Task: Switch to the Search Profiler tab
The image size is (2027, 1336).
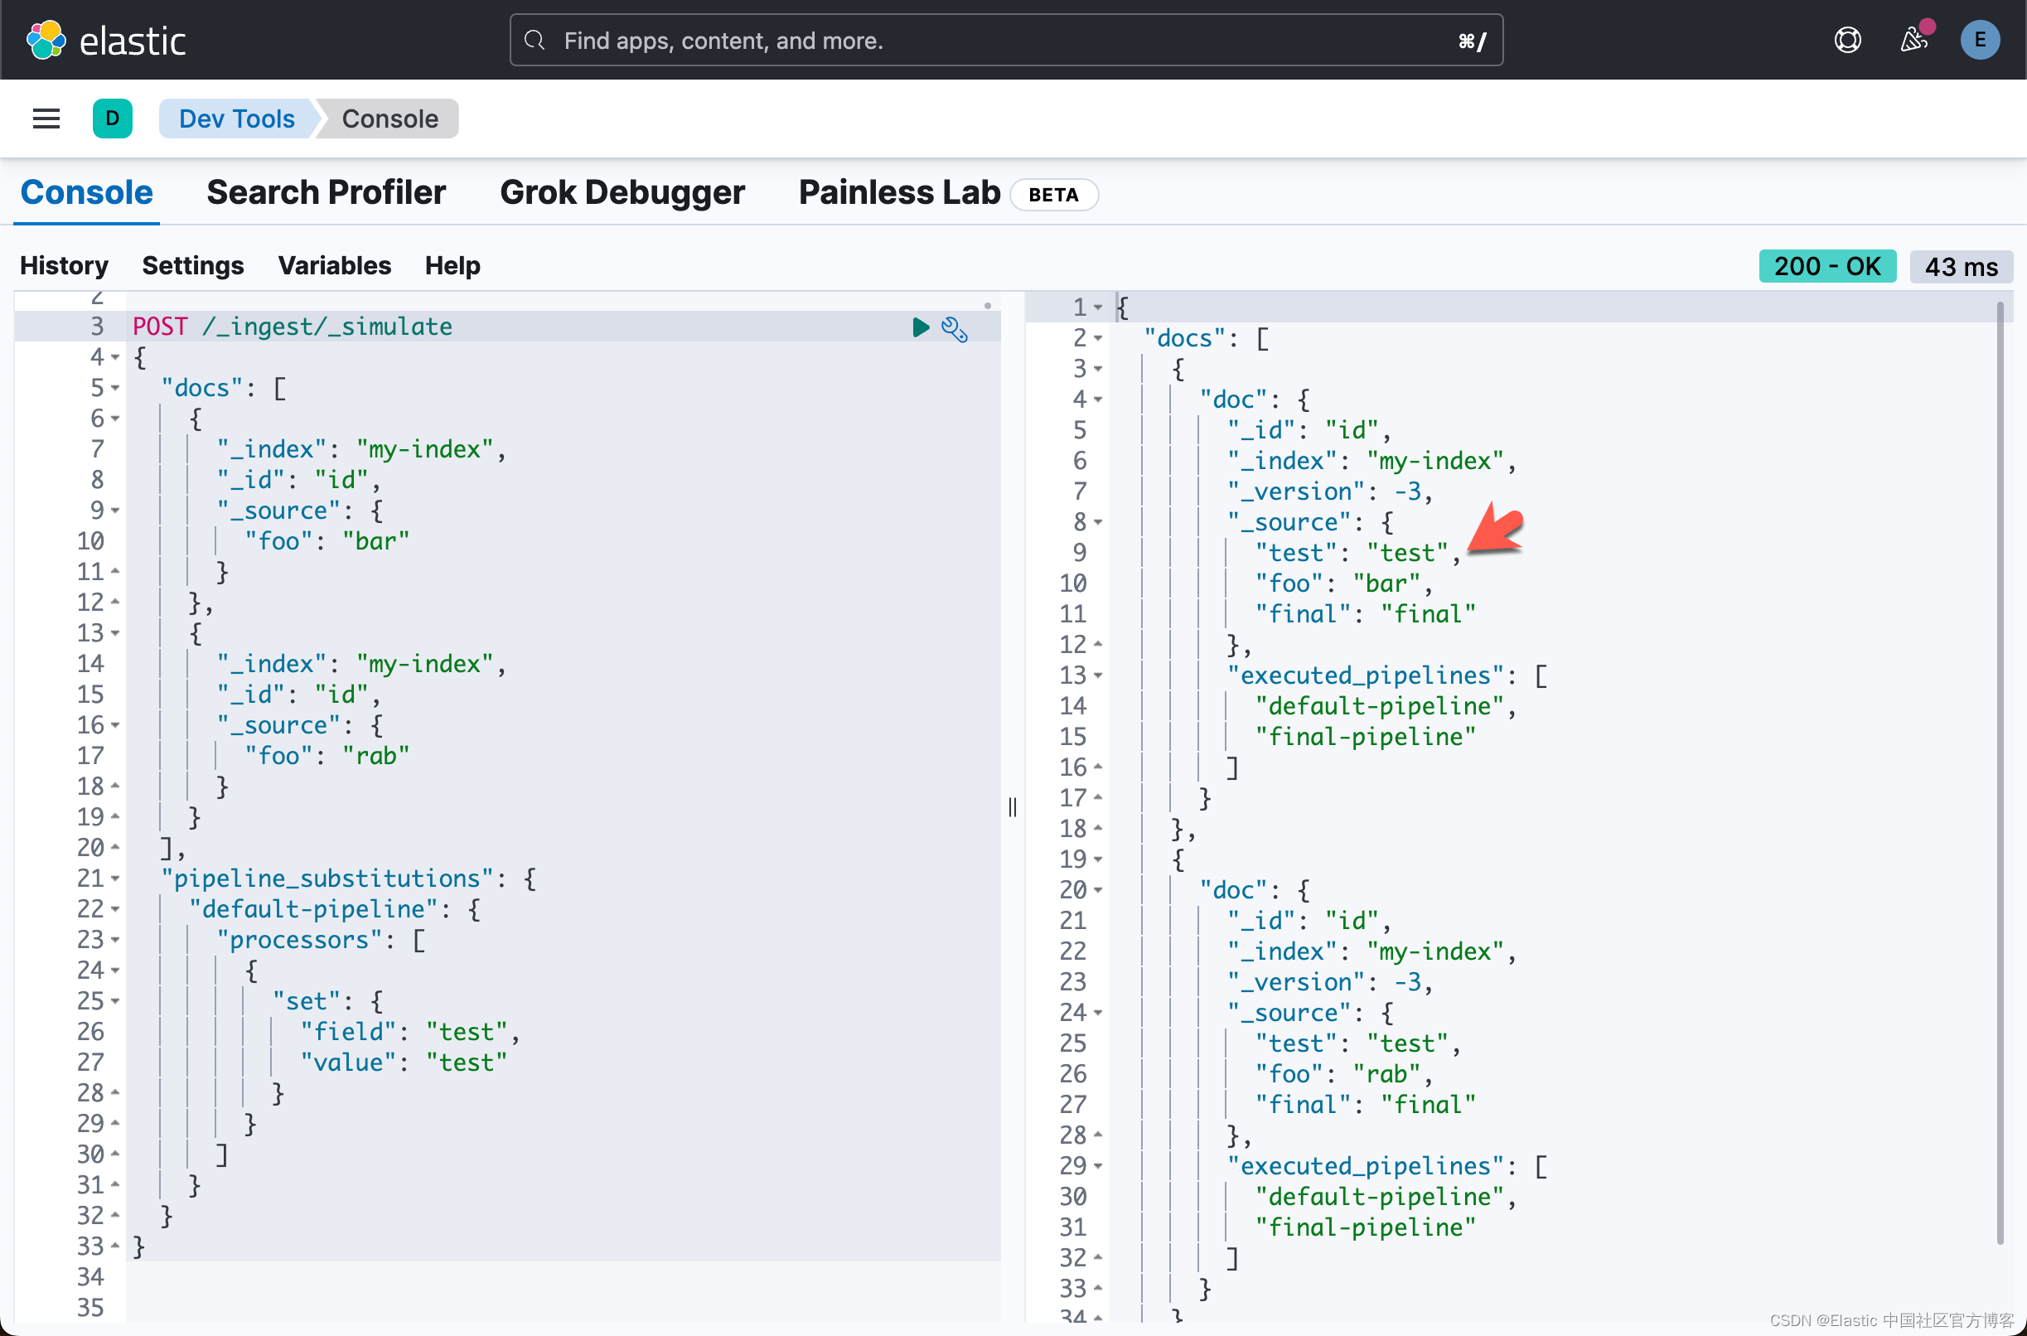Action: pyautogui.click(x=326, y=192)
